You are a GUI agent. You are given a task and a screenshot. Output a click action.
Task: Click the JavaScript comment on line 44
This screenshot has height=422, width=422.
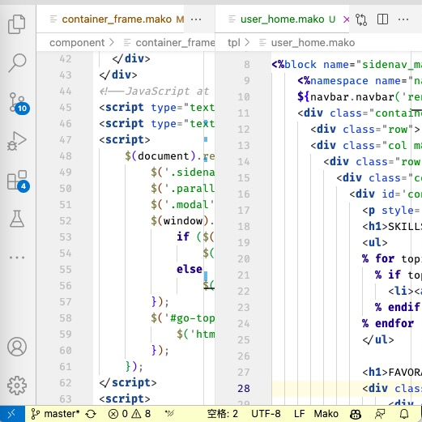pyautogui.click(x=154, y=92)
